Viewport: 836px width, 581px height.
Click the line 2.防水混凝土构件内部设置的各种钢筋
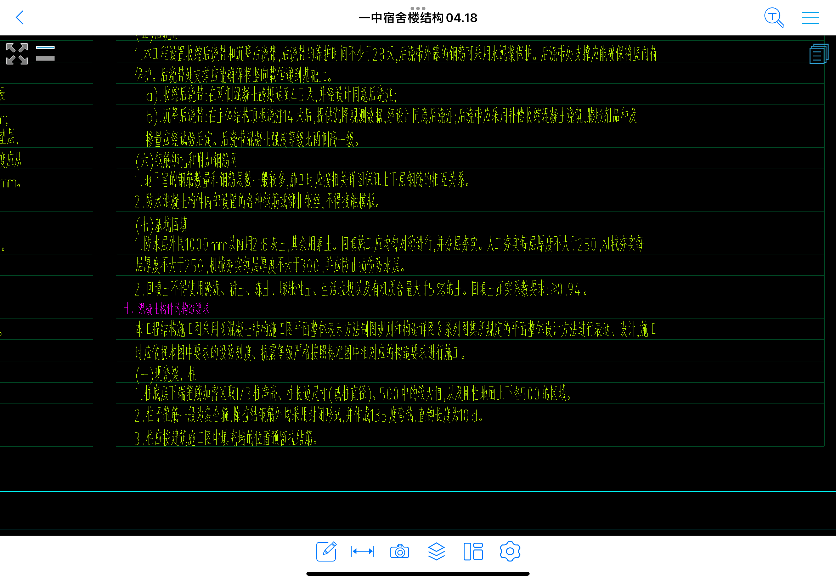258,201
